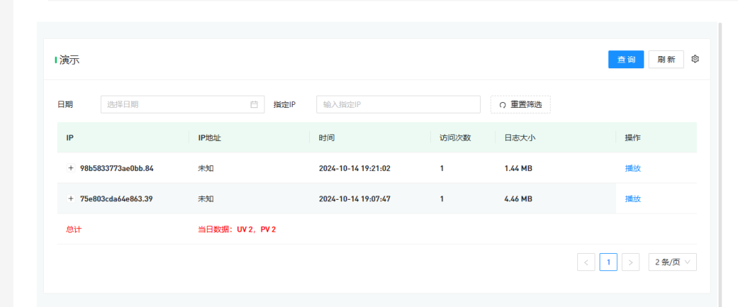
Task: Go to next page arrow
Action: coord(631,262)
